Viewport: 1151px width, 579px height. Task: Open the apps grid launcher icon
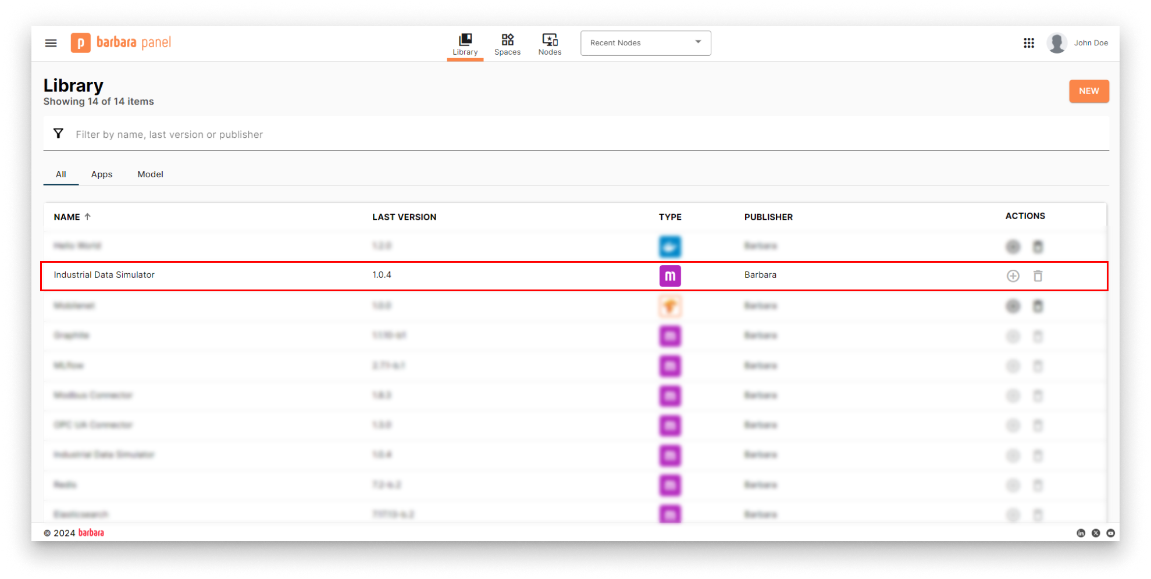[1028, 43]
